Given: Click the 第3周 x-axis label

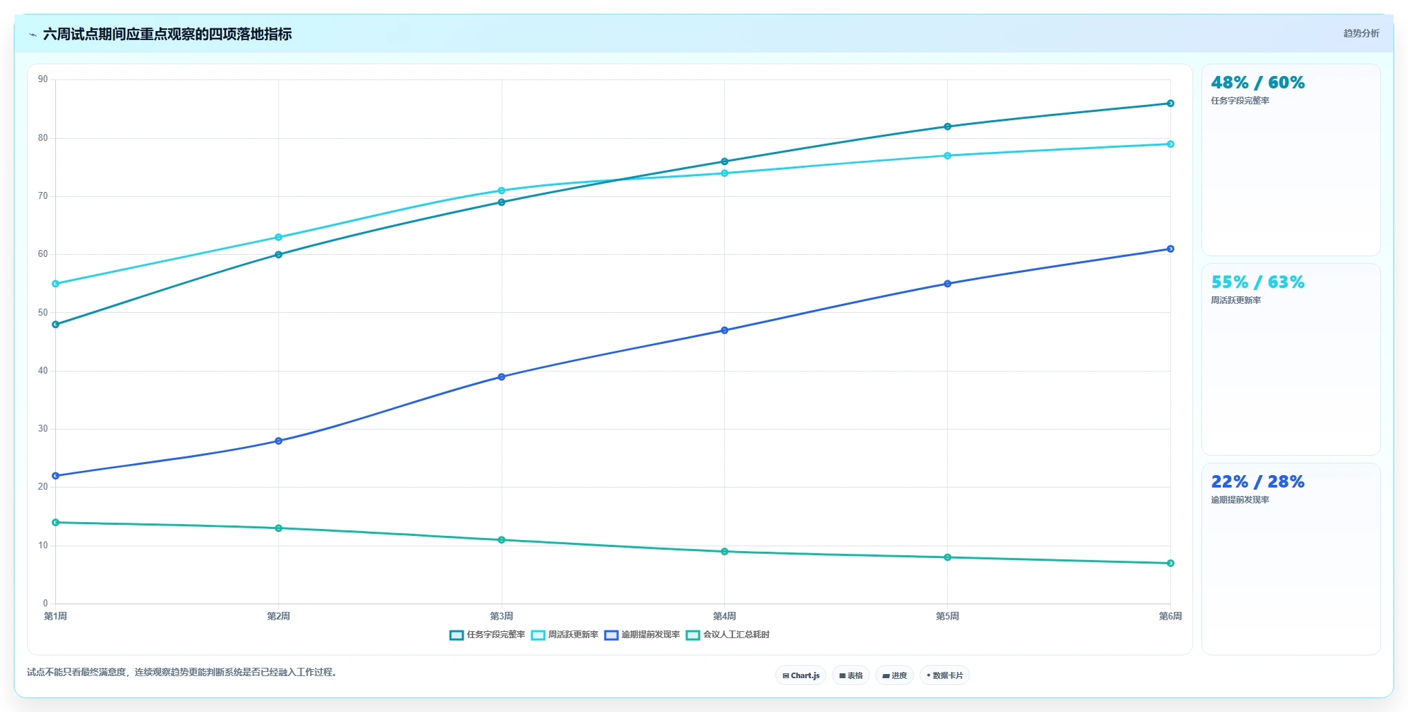Looking at the screenshot, I should coord(502,616).
